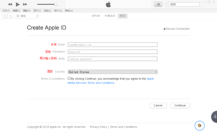Click the round mascot assistant icon

pyautogui.click(x=200, y=125)
